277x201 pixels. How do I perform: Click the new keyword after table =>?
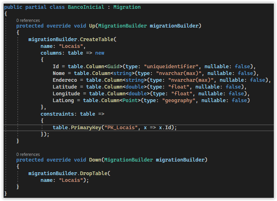100,53
